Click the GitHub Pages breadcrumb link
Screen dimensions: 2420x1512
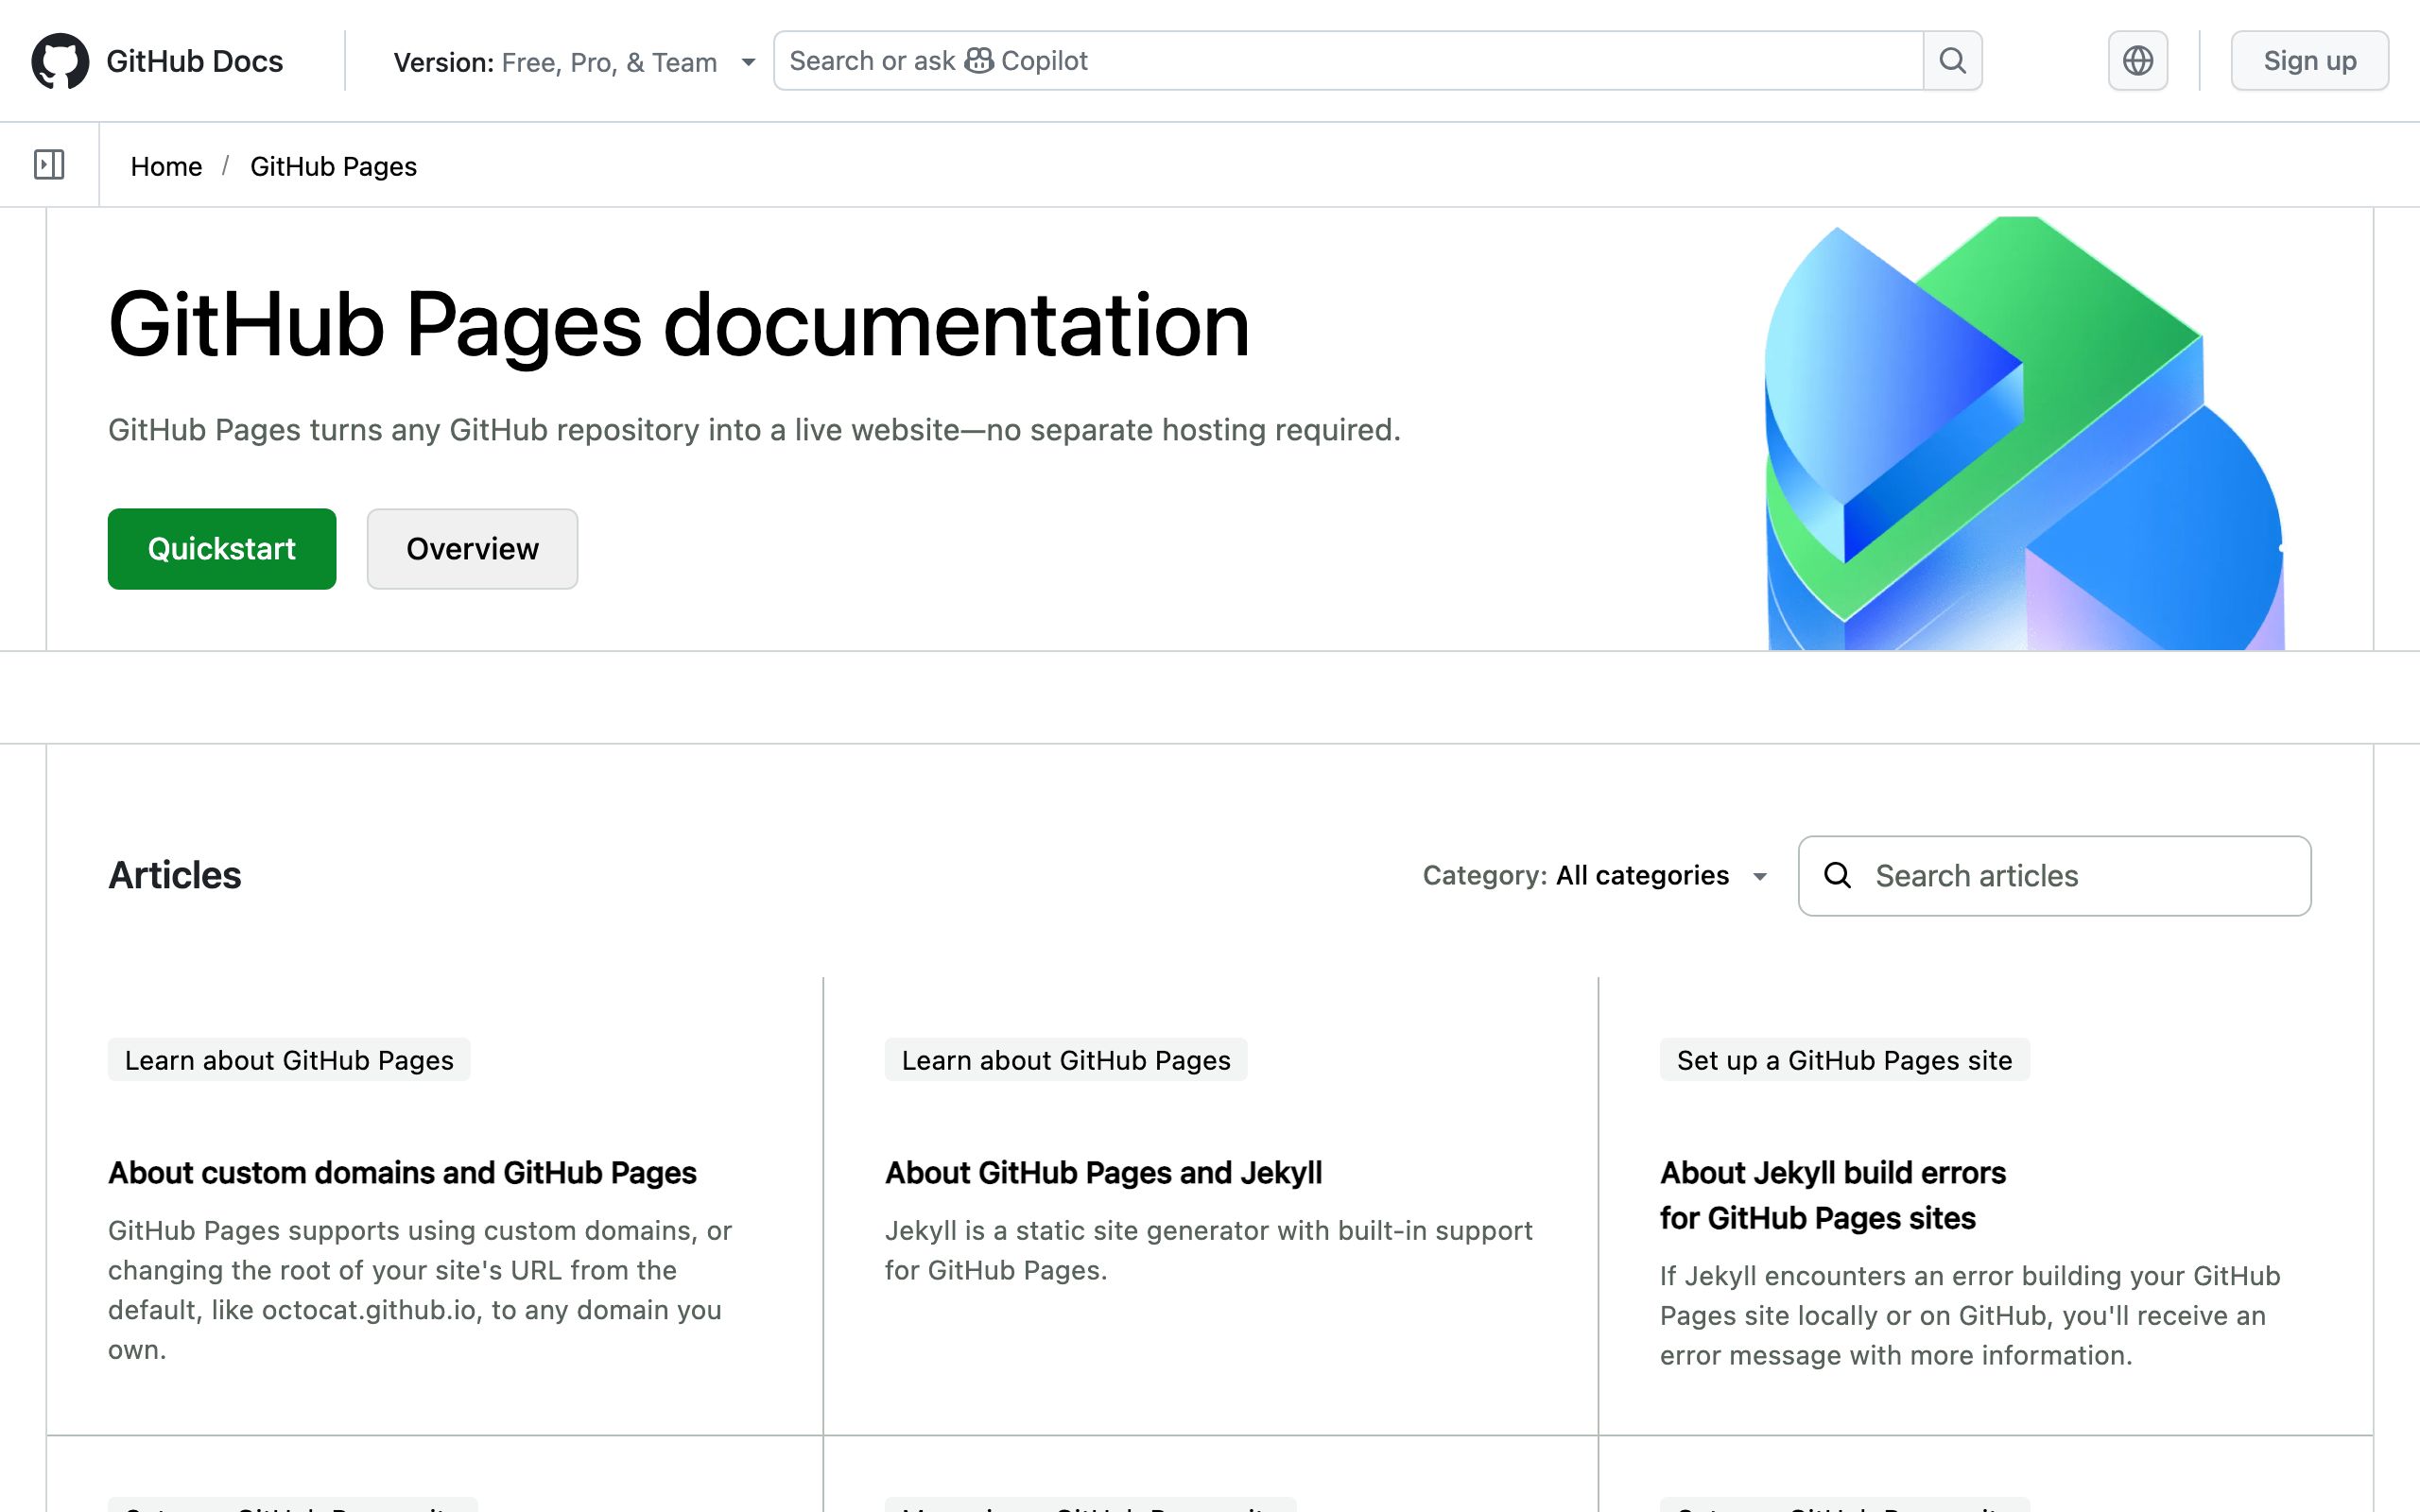tap(333, 166)
